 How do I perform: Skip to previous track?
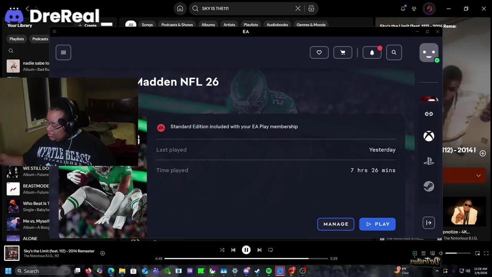[x=233, y=250]
